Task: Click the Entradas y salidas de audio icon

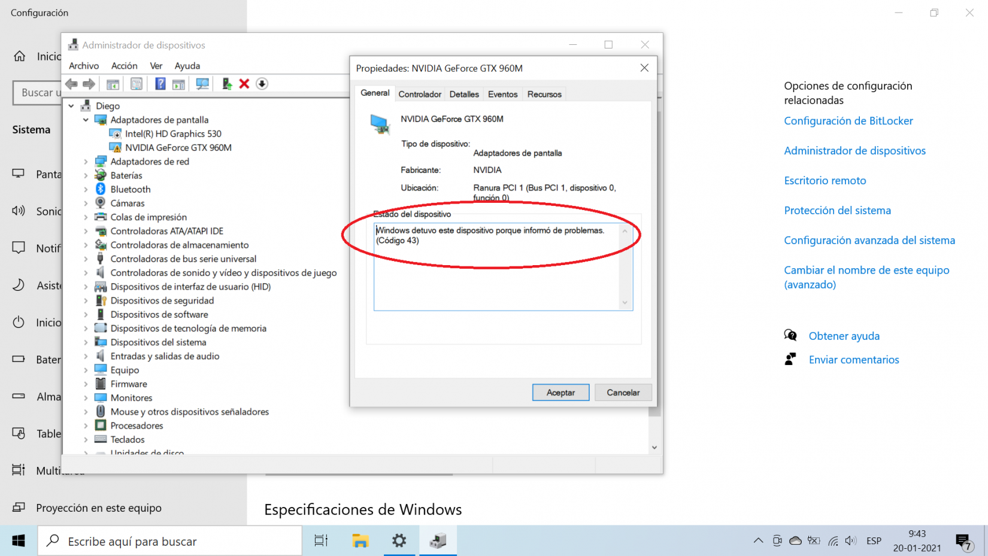Action: (x=101, y=356)
